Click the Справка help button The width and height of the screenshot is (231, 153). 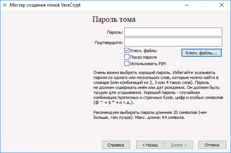tap(116, 145)
